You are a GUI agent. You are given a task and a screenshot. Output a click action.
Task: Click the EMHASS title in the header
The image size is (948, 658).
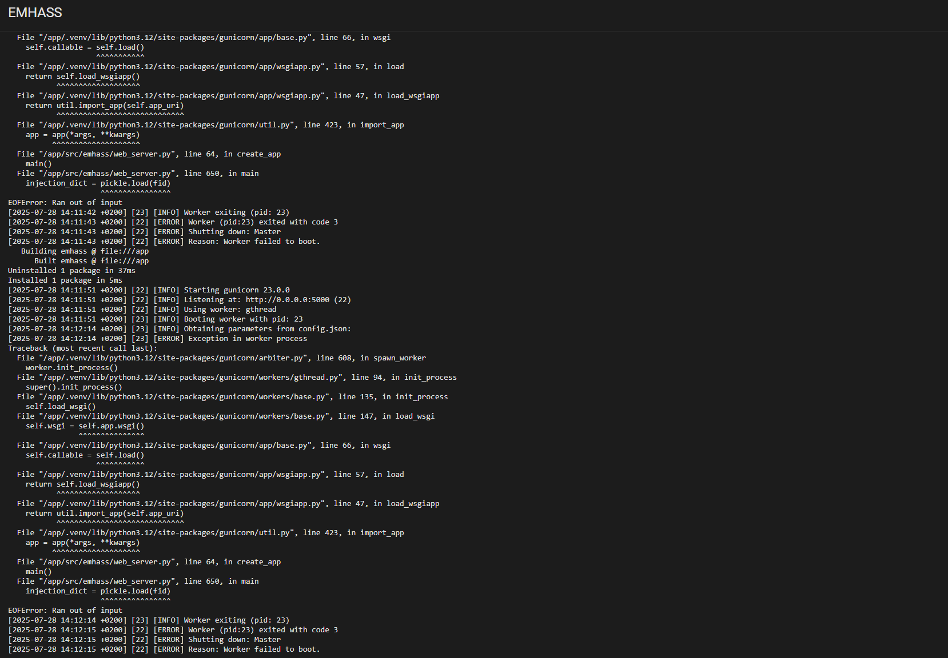click(x=35, y=13)
